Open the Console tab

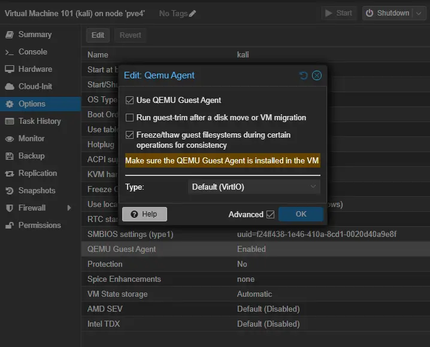point(41,52)
